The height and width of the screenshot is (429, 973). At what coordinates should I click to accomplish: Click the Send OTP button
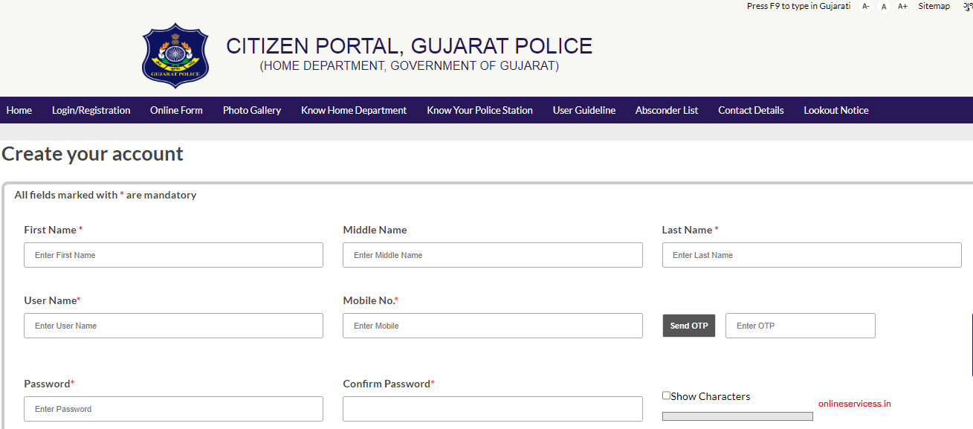coord(688,325)
